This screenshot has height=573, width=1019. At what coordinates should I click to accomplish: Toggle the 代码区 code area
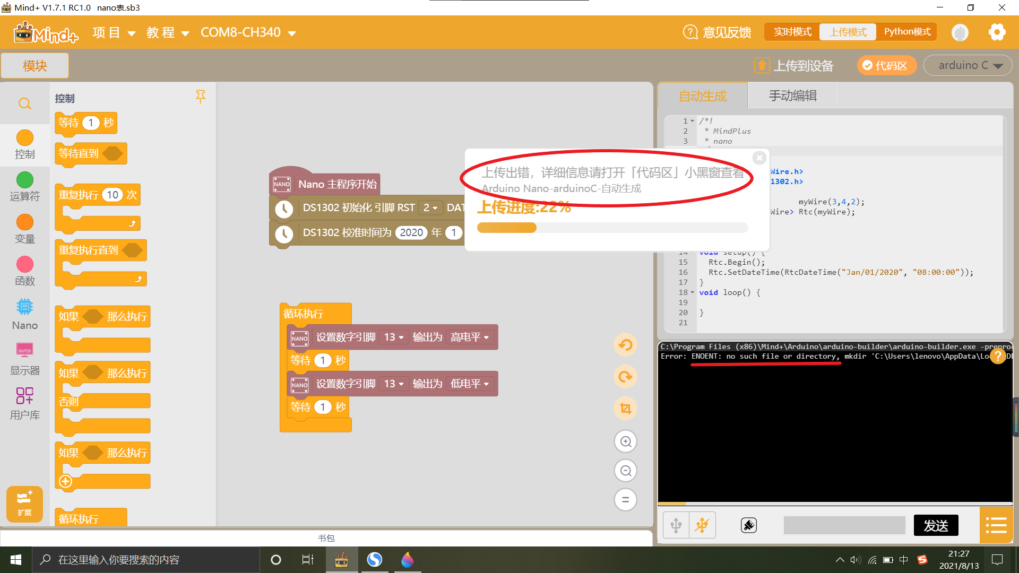[886, 65]
